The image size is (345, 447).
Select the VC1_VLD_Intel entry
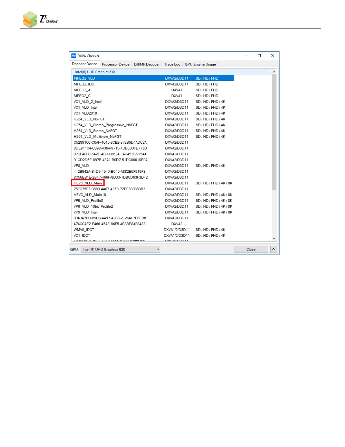[x=153, y=108]
